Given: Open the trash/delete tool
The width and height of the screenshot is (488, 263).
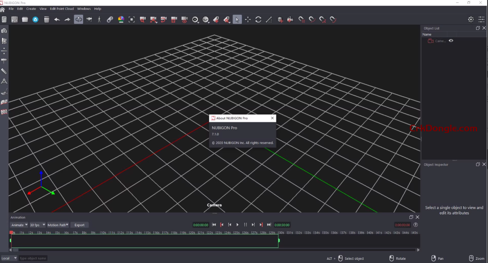Looking at the screenshot, I should pos(47,19).
